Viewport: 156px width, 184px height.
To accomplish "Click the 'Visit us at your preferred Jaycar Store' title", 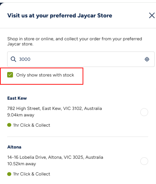I will pos(60,16).
